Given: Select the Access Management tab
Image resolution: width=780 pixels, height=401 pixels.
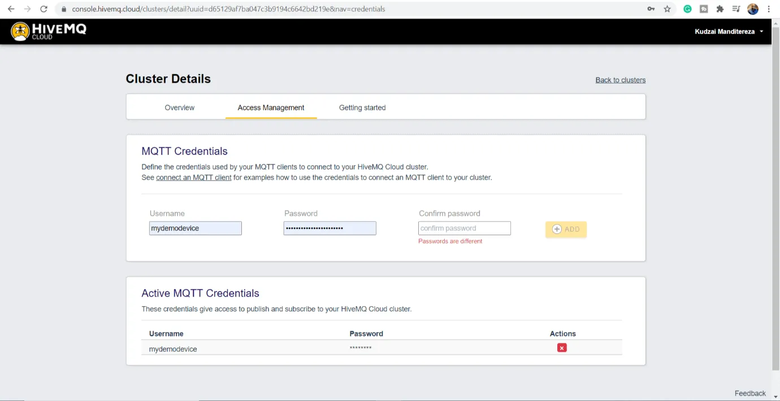Looking at the screenshot, I should point(271,107).
